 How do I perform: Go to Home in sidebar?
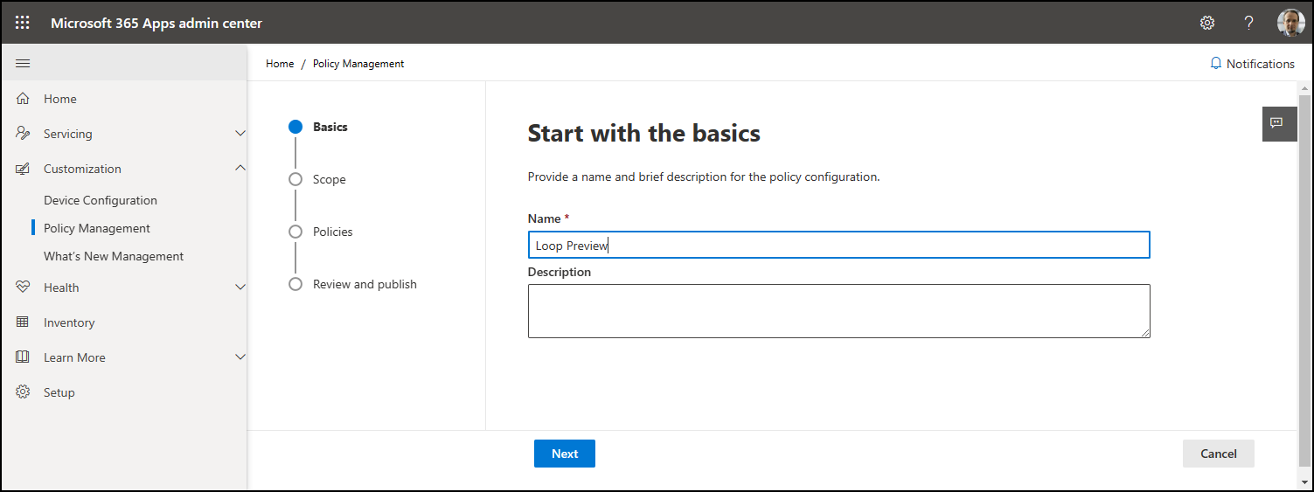click(60, 99)
